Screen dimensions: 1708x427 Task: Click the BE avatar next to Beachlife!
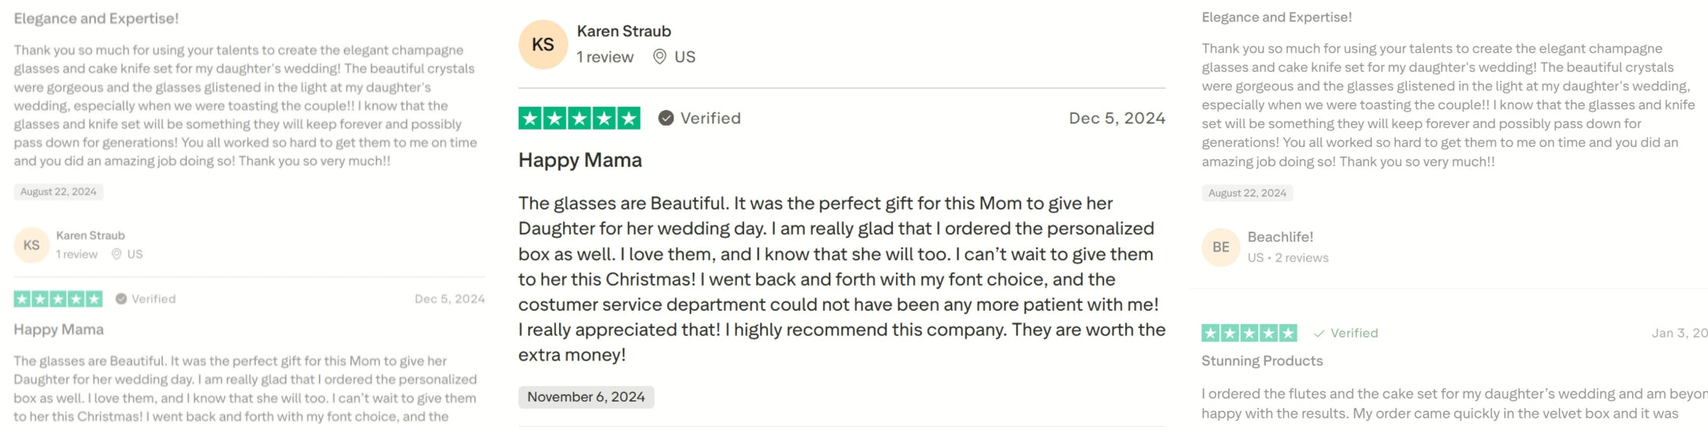[x=1221, y=248]
